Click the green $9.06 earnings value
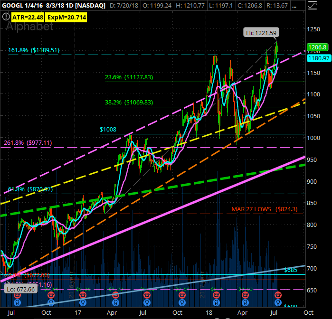The height and width of the screenshot is (319, 332). click(x=51, y=289)
